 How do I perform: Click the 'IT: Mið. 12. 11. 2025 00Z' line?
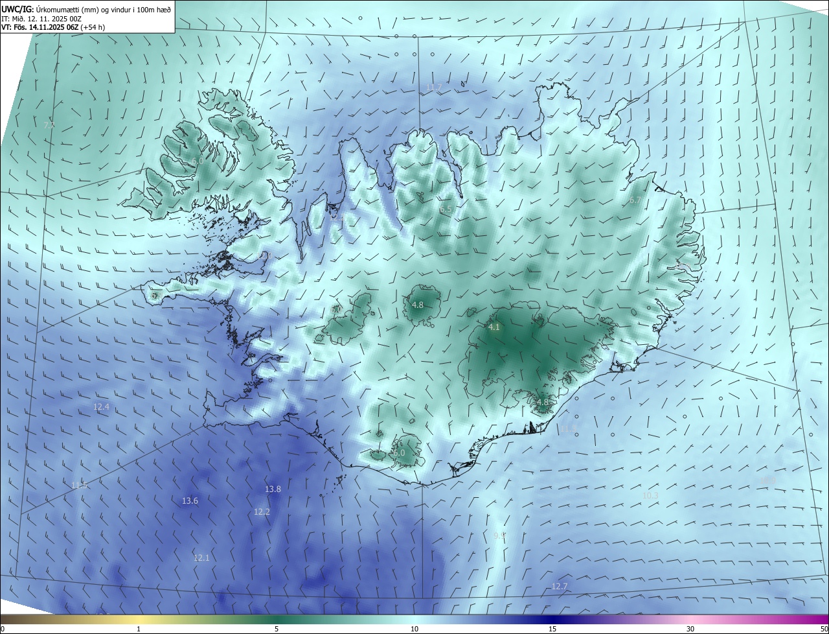pos(41,19)
